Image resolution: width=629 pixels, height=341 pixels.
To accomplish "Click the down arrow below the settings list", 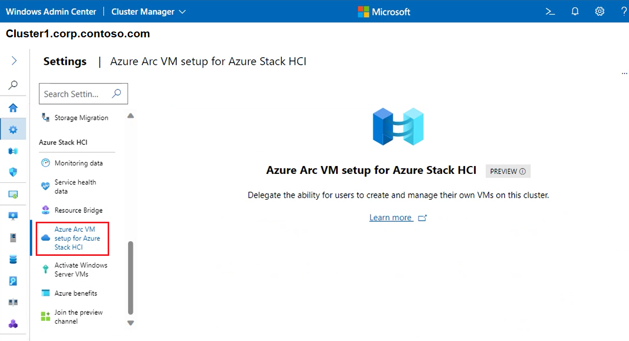I will (130, 323).
